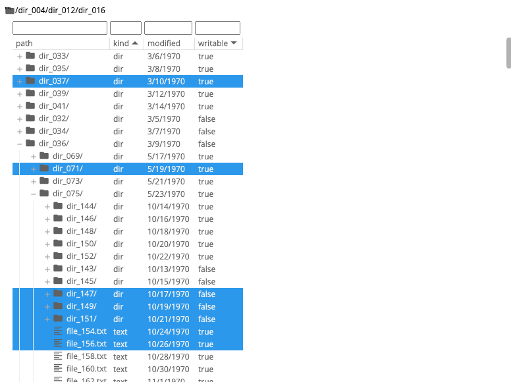Click the folder icon of dir_152/
Screen dimensions: 511x382
pyautogui.click(x=58, y=256)
